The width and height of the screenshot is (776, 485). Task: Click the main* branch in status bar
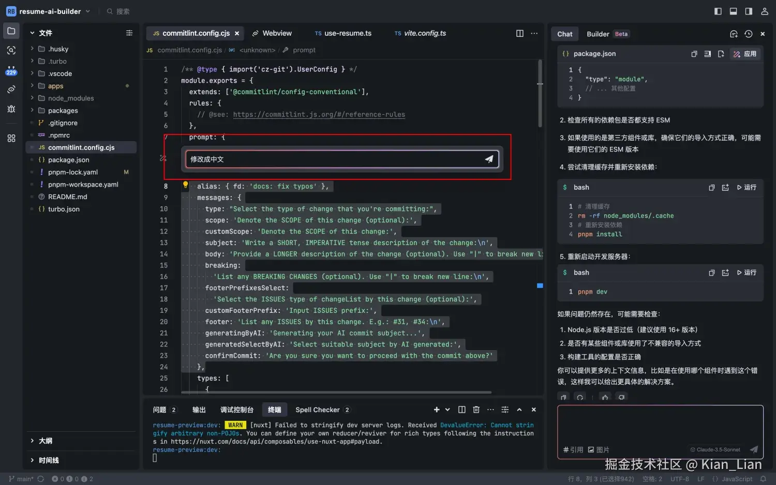[21, 479]
